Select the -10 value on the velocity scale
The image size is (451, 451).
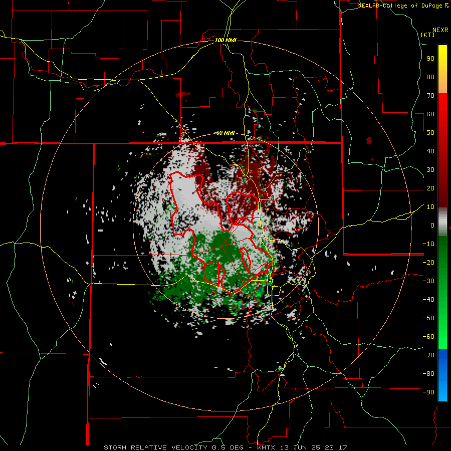tap(428, 244)
